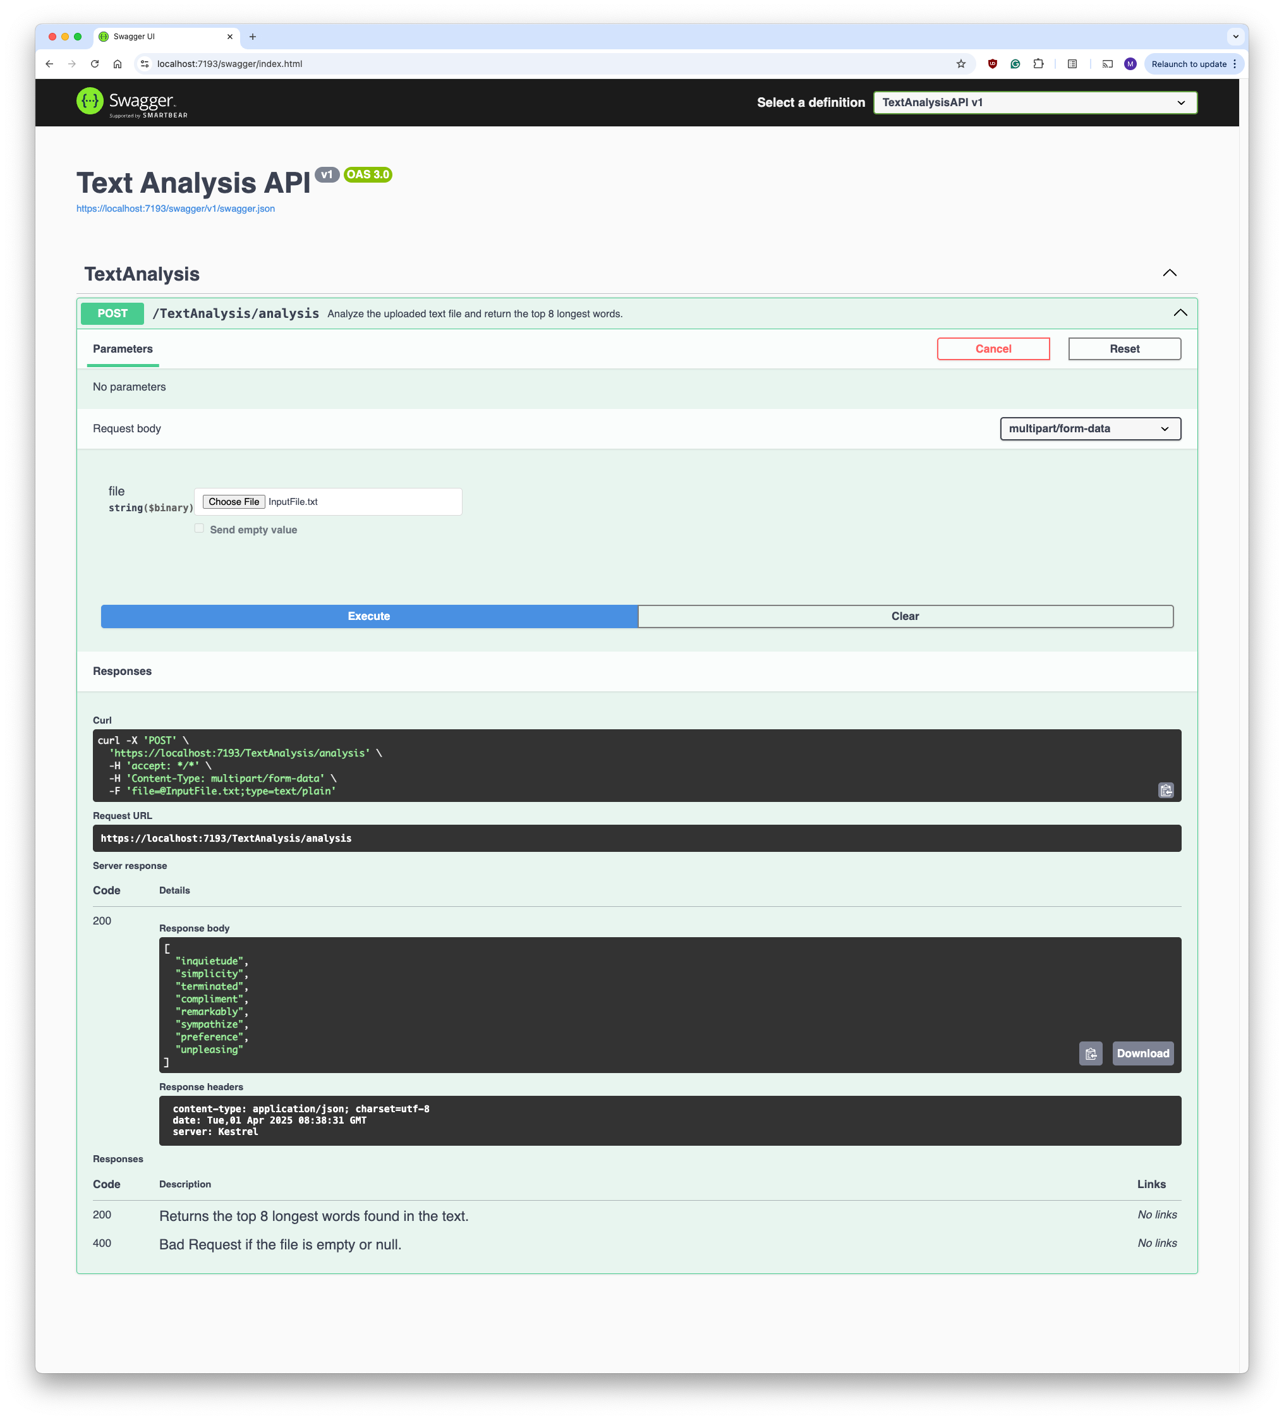Open a new browser tab

point(253,37)
